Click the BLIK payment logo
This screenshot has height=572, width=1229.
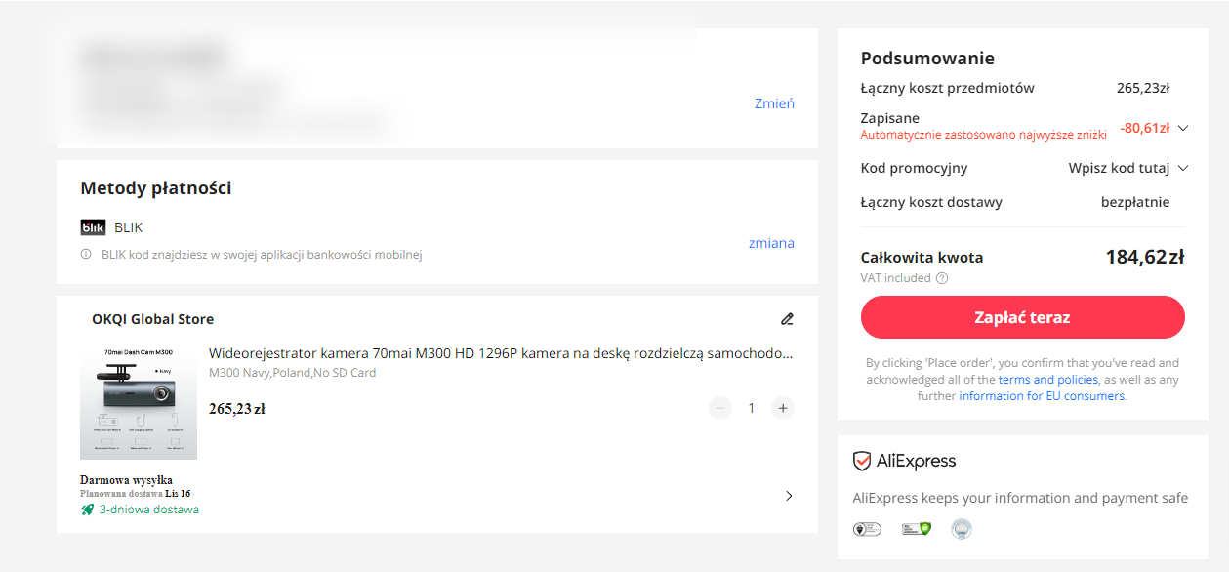point(93,227)
